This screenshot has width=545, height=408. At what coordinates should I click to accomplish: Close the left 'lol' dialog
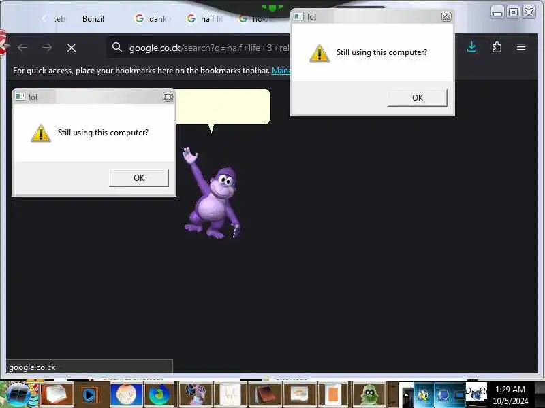[168, 97]
